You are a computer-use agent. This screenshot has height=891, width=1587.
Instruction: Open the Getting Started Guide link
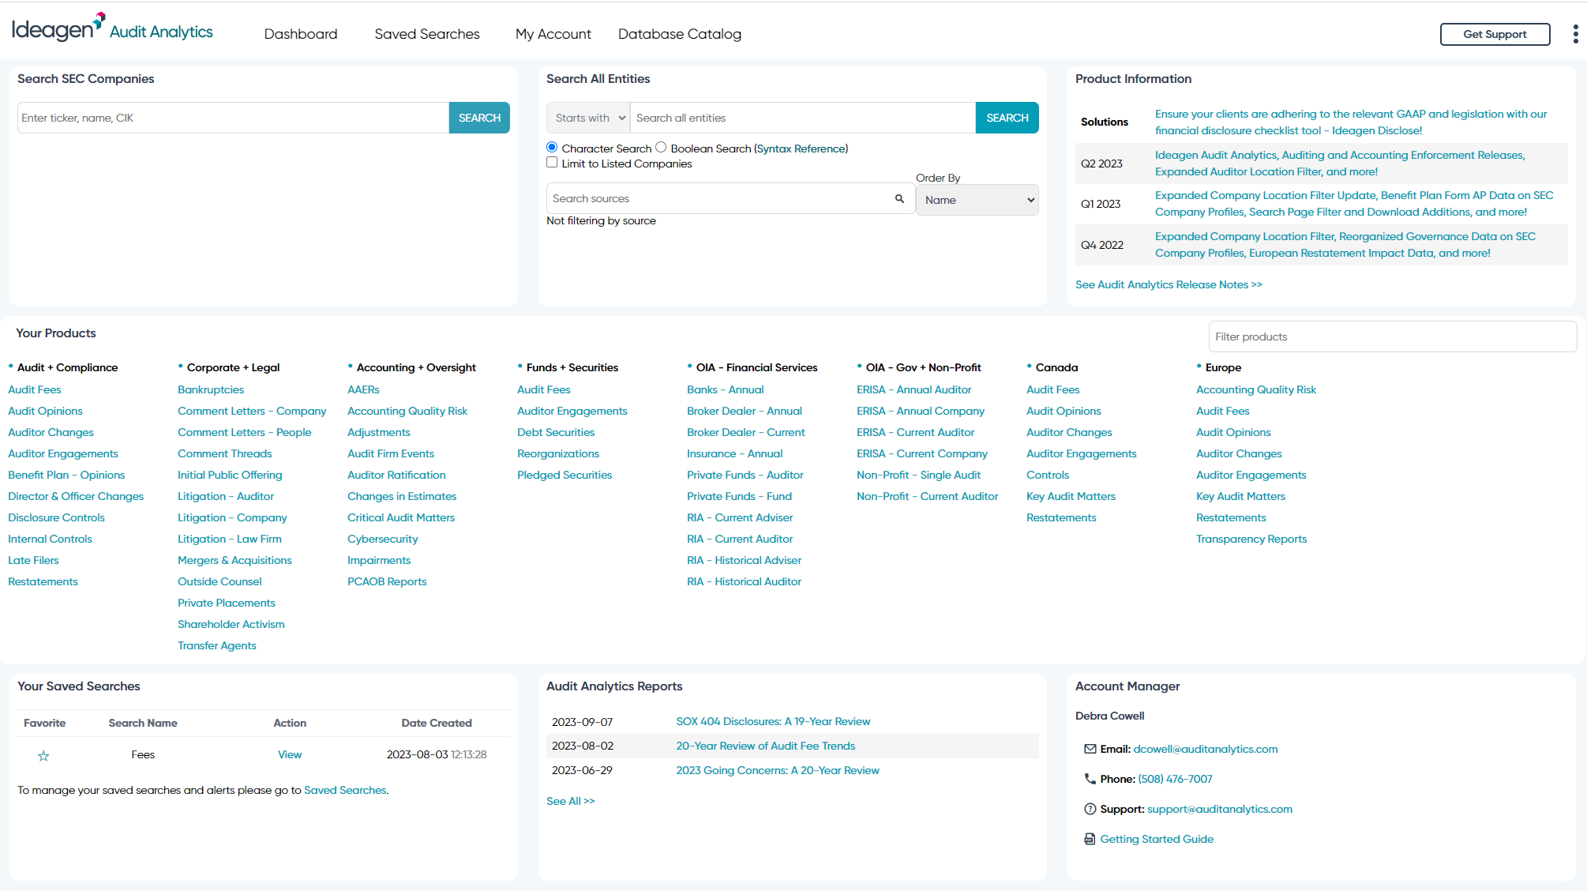[1157, 839]
